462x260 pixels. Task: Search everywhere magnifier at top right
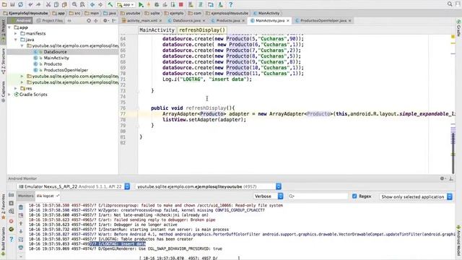click(x=450, y=4)
